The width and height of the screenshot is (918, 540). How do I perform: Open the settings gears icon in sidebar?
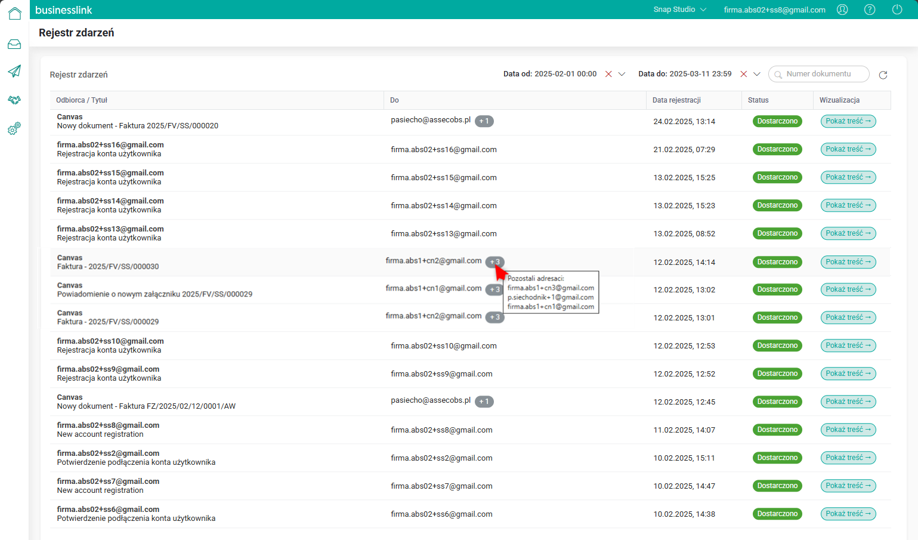[x=14, y=128]
